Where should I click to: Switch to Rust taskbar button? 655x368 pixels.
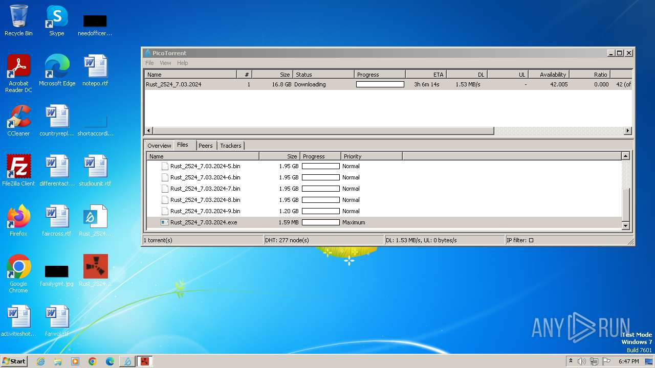click(x=145, y=361)
